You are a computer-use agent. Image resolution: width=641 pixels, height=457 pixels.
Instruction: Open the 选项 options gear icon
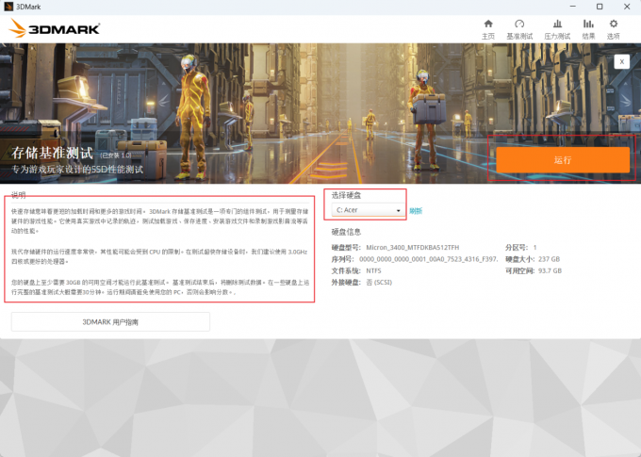click(x=614, y=24)
